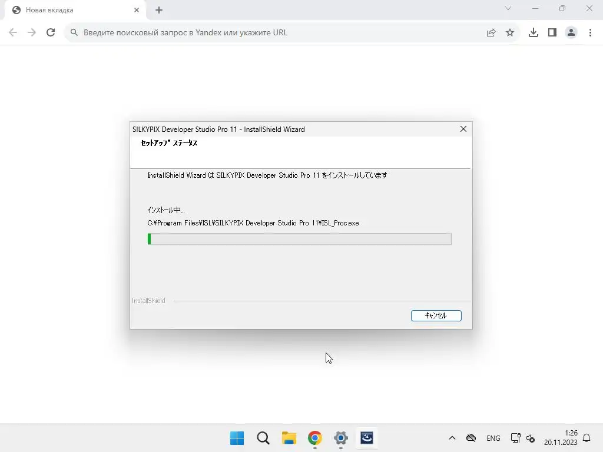
Task: Switch to Chrome in the taskbar
Action: [314, 438]
